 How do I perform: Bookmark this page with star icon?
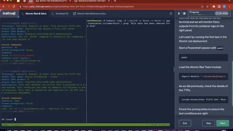pyautogui.click(x=208, y=7)
